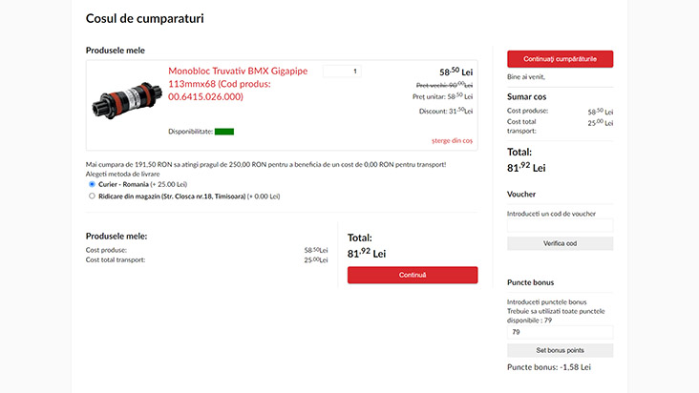Click the 'Voucher' section heading

[521, 194]
